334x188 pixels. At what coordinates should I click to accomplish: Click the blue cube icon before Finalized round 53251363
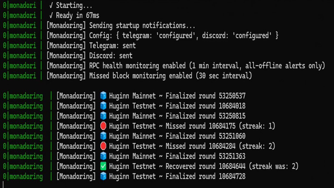[103, 156]
